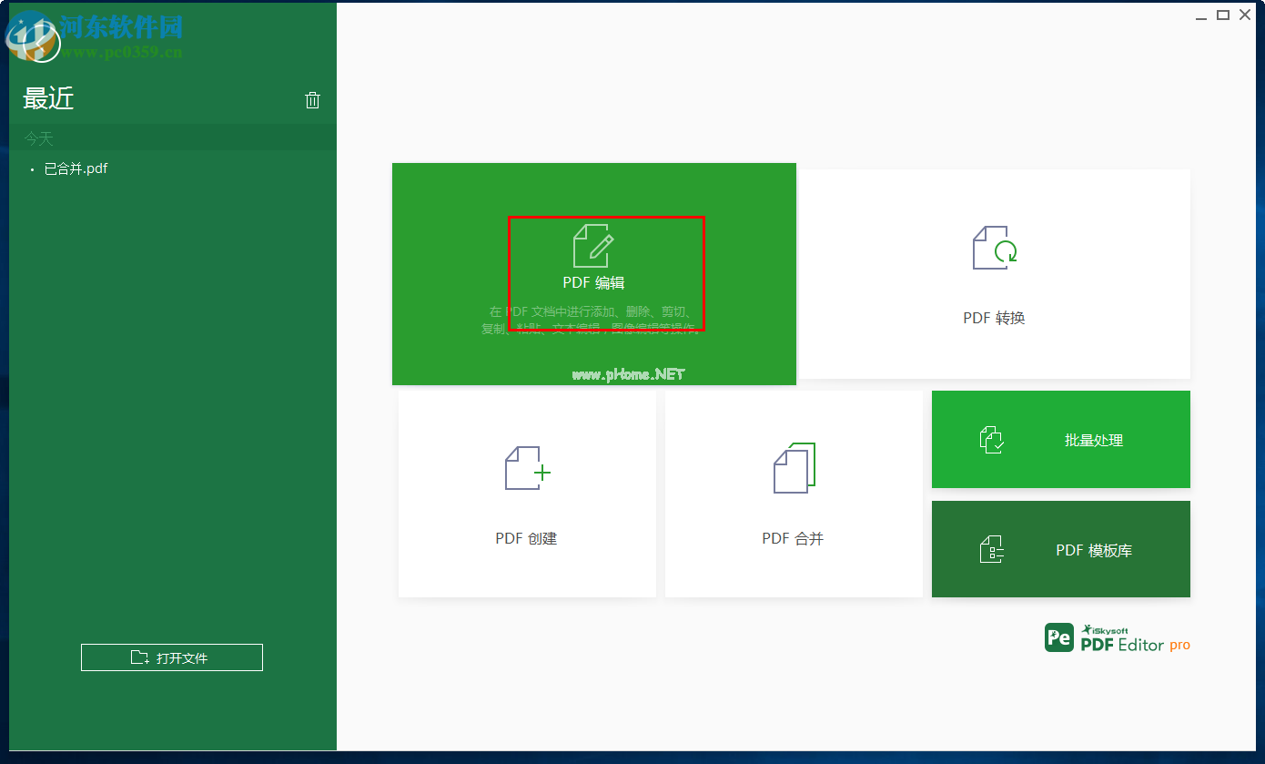This screenshot has height=764, width=1265.
Task: Click the 批量处理 batch documents icon
Action: coord(992,440)
